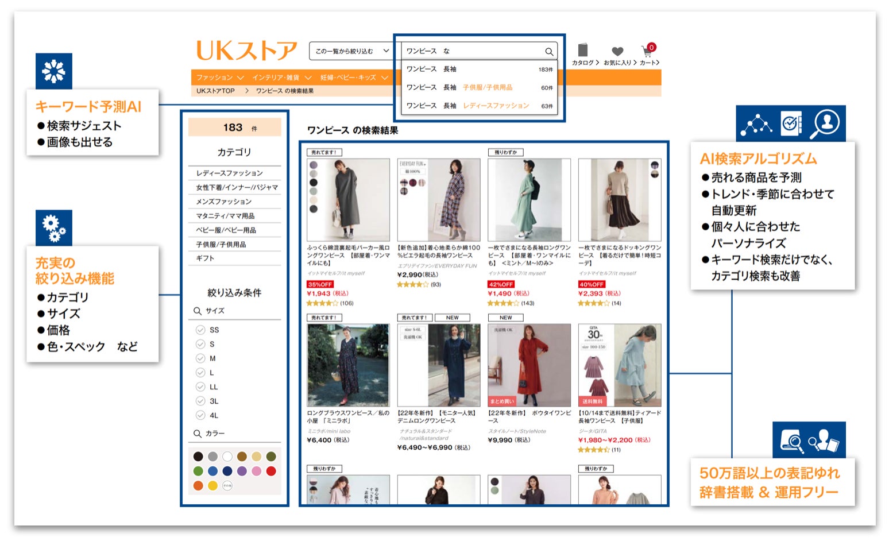Click the magnifier icon beside カラー
Image resolution: width=889 pixels, height=541 pixels.
pyautogui.click(x=198, y=434)
